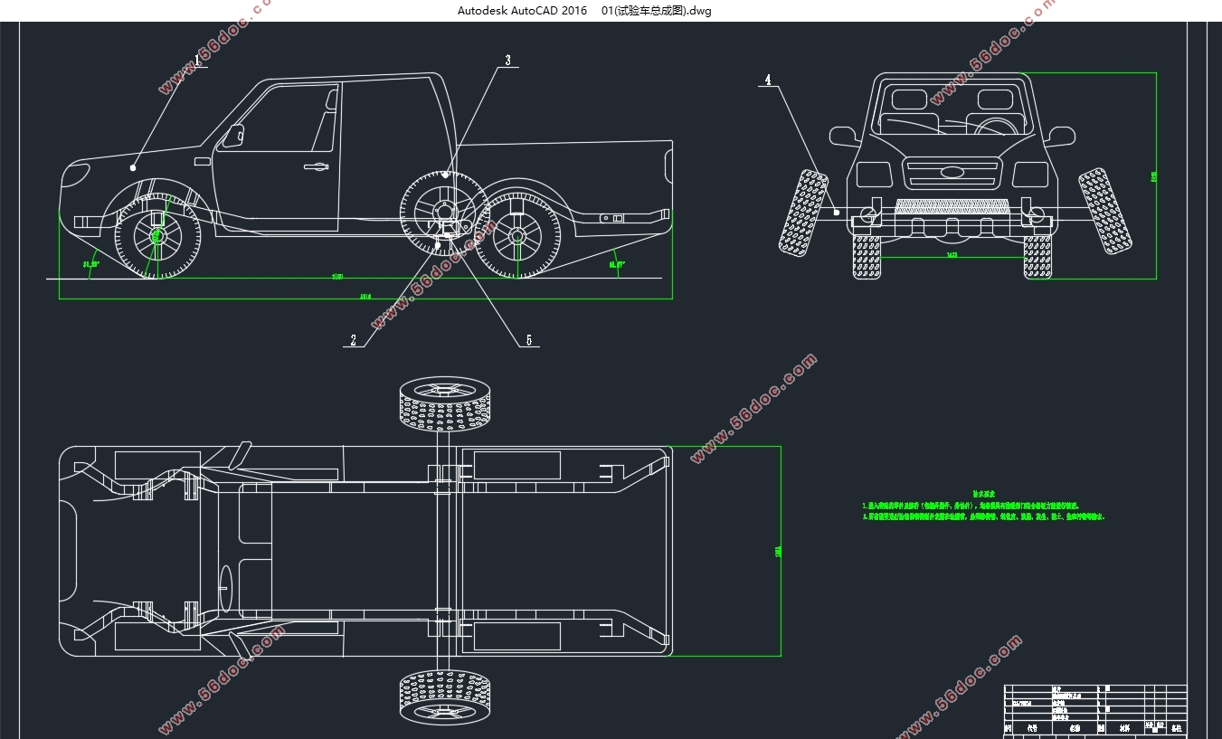Image resolution: width=1222 pixels, height=739 pixels.
Task: Pick the lower outrigger wheel in top view
Action: (x=445, y=697)
